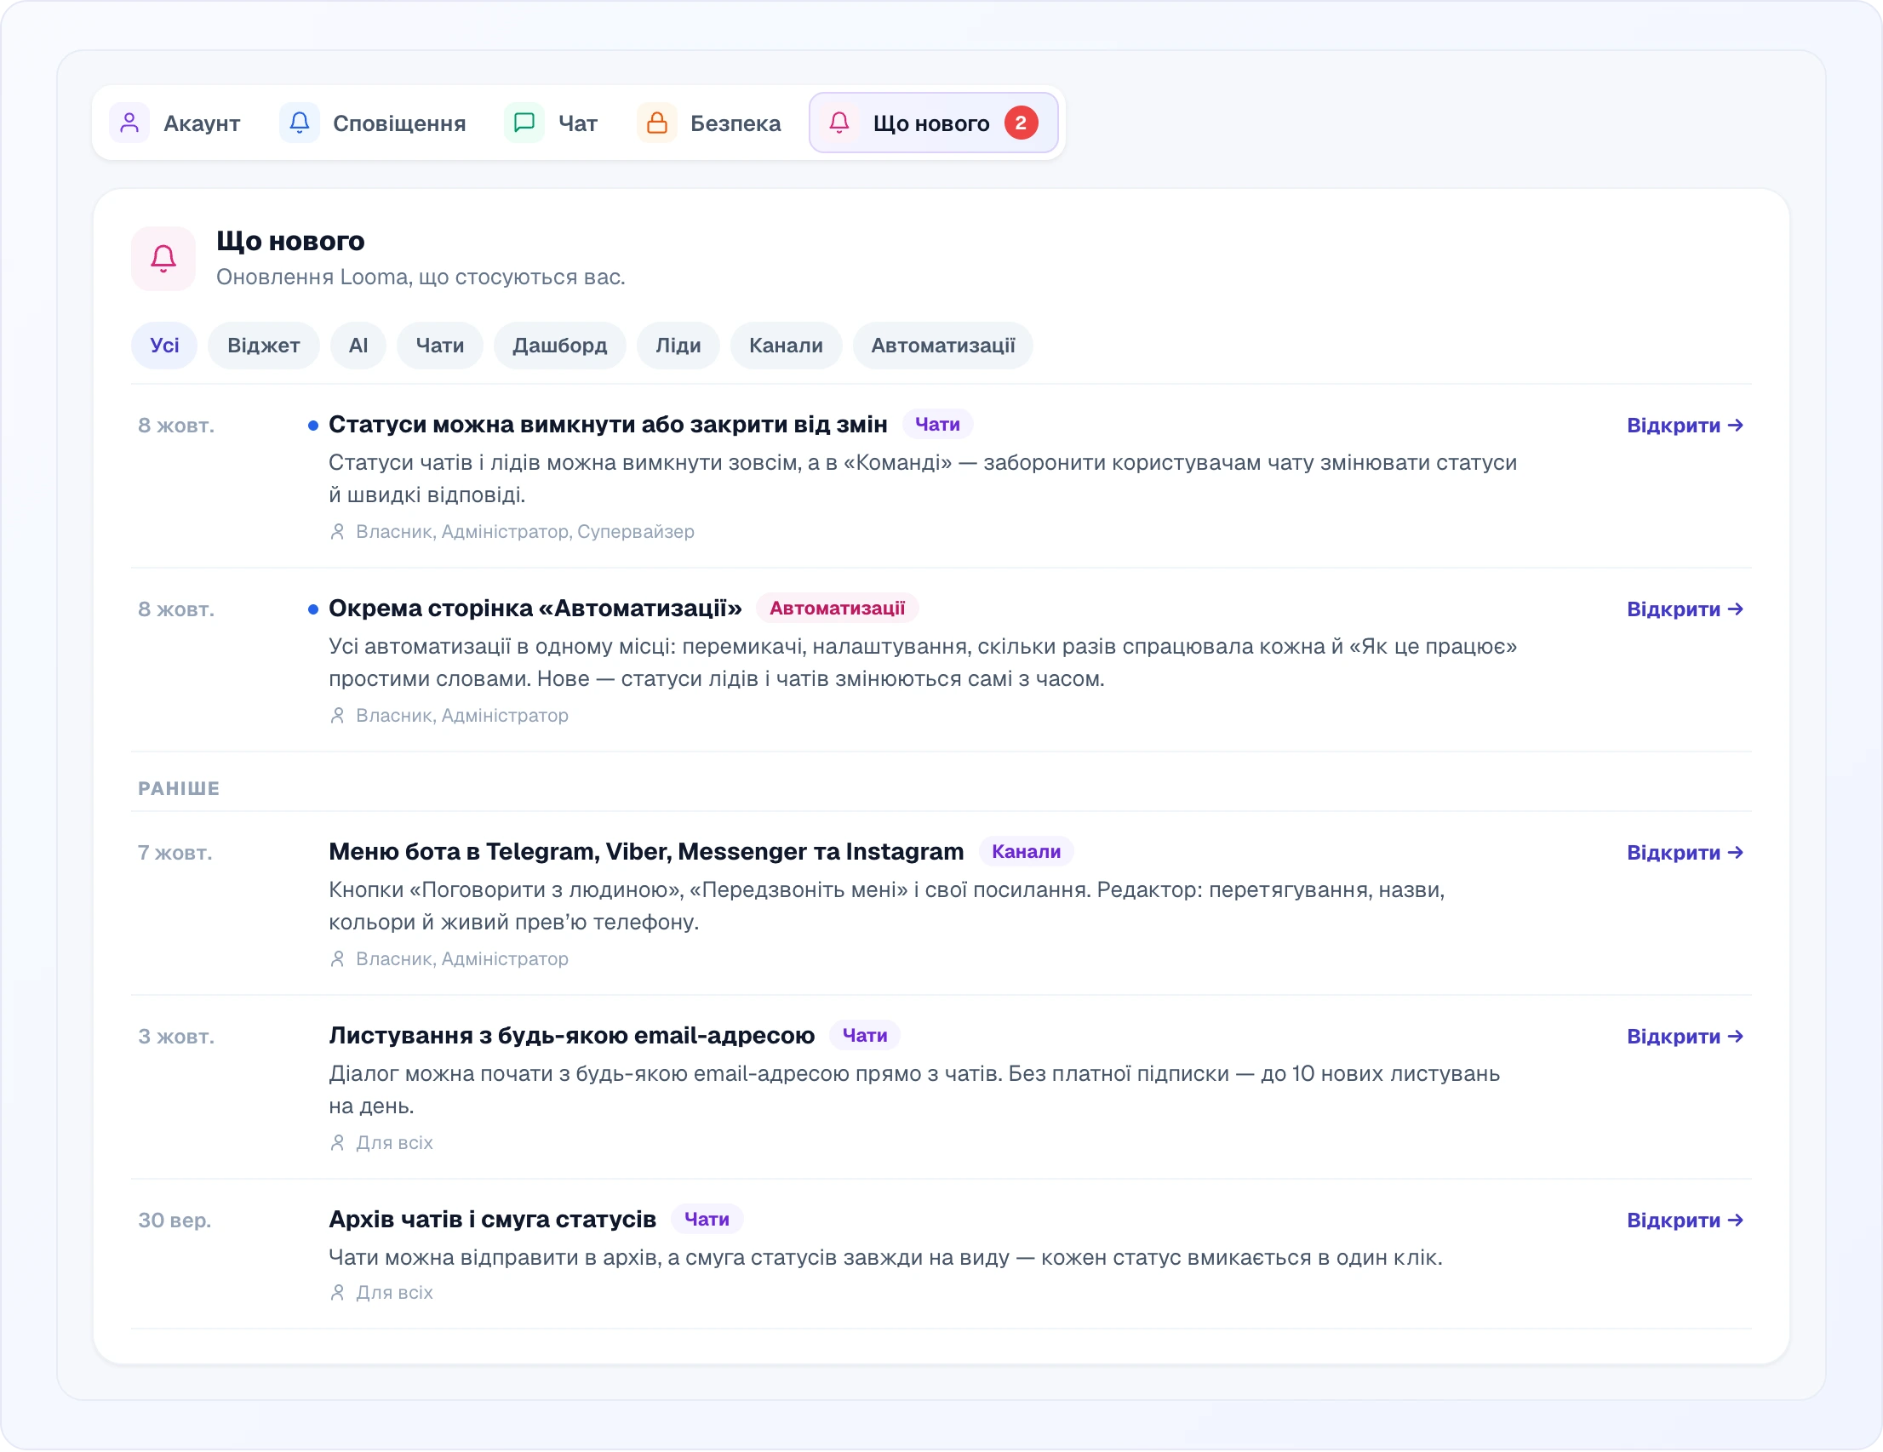Click unread dot before Окрема сторінка «Автоматизації»

coord(313,609)
